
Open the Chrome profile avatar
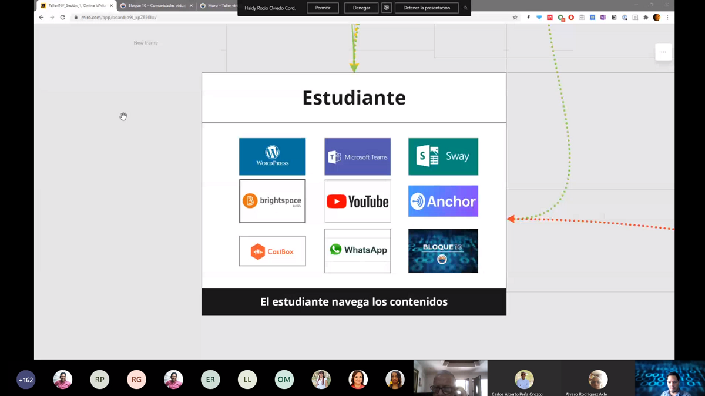pos(657,18)
